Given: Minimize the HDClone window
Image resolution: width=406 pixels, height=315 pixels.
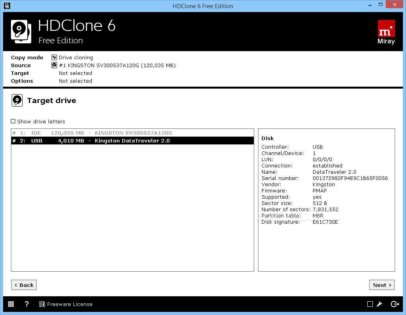Looking at the screenshot, I should pos(370,5).
